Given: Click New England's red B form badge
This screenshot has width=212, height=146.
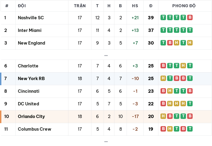Looking at the screenshot, I should coord(170,43).
